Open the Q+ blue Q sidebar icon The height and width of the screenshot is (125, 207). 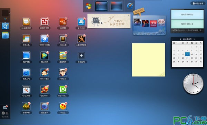click(5, 26)
